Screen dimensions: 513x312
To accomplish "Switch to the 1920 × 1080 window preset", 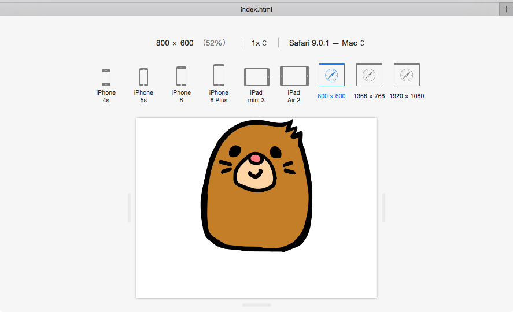I will coord(407,75).
